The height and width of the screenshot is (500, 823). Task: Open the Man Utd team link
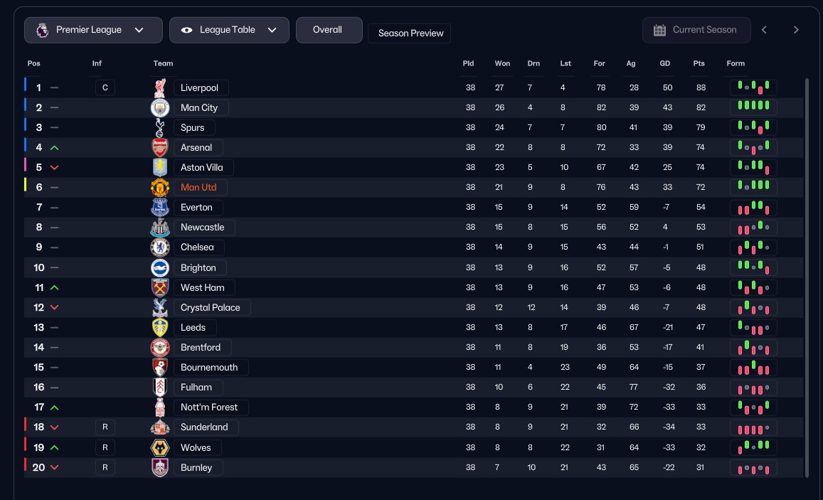[x=198, y=188]
